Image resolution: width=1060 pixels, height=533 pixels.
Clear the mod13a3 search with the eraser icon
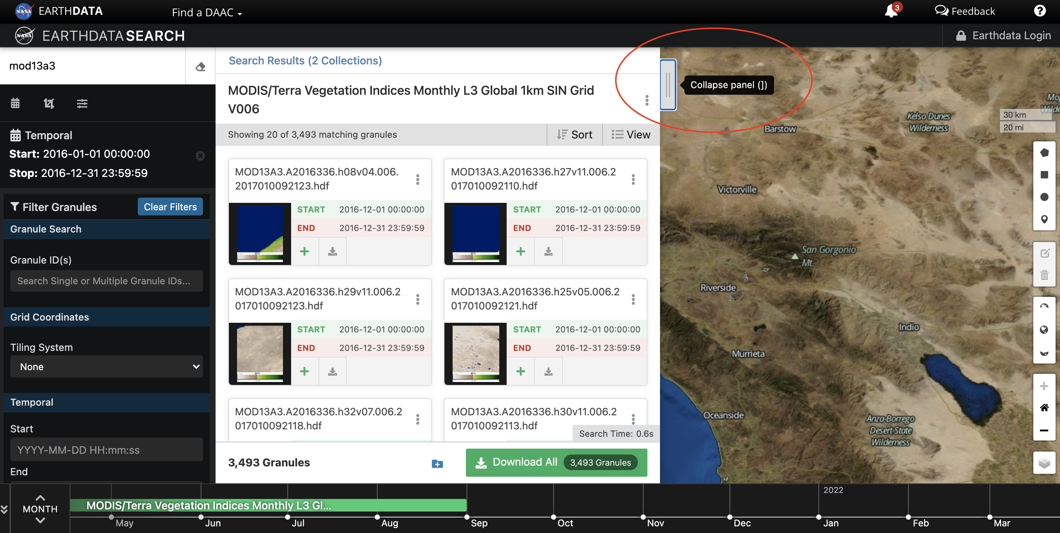click(x=200, y=66)
